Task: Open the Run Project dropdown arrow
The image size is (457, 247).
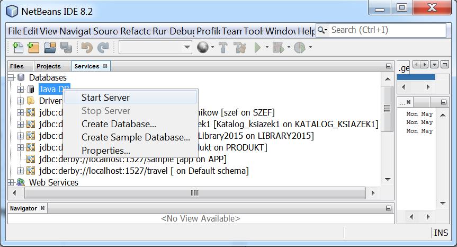Action: pos(267,47)
